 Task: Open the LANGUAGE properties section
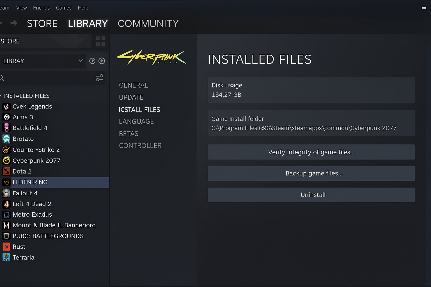(x=136, y=121)
